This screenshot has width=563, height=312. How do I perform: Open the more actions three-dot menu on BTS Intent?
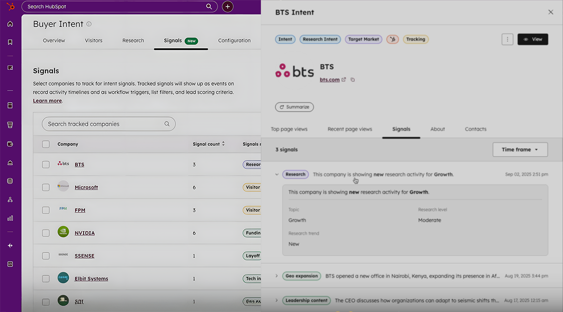tap(507, 39)
